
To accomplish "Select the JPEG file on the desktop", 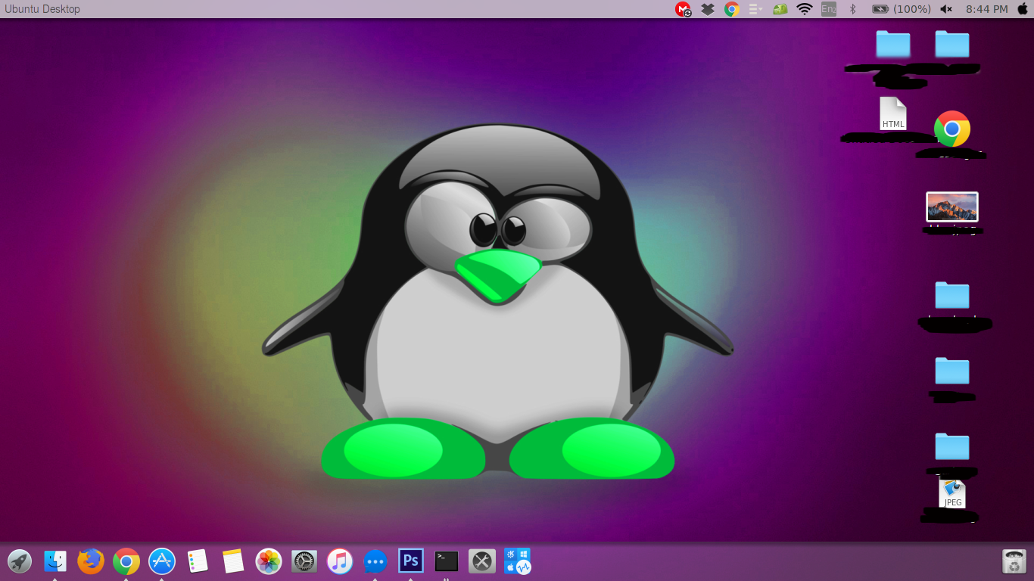I will point(952,492).
